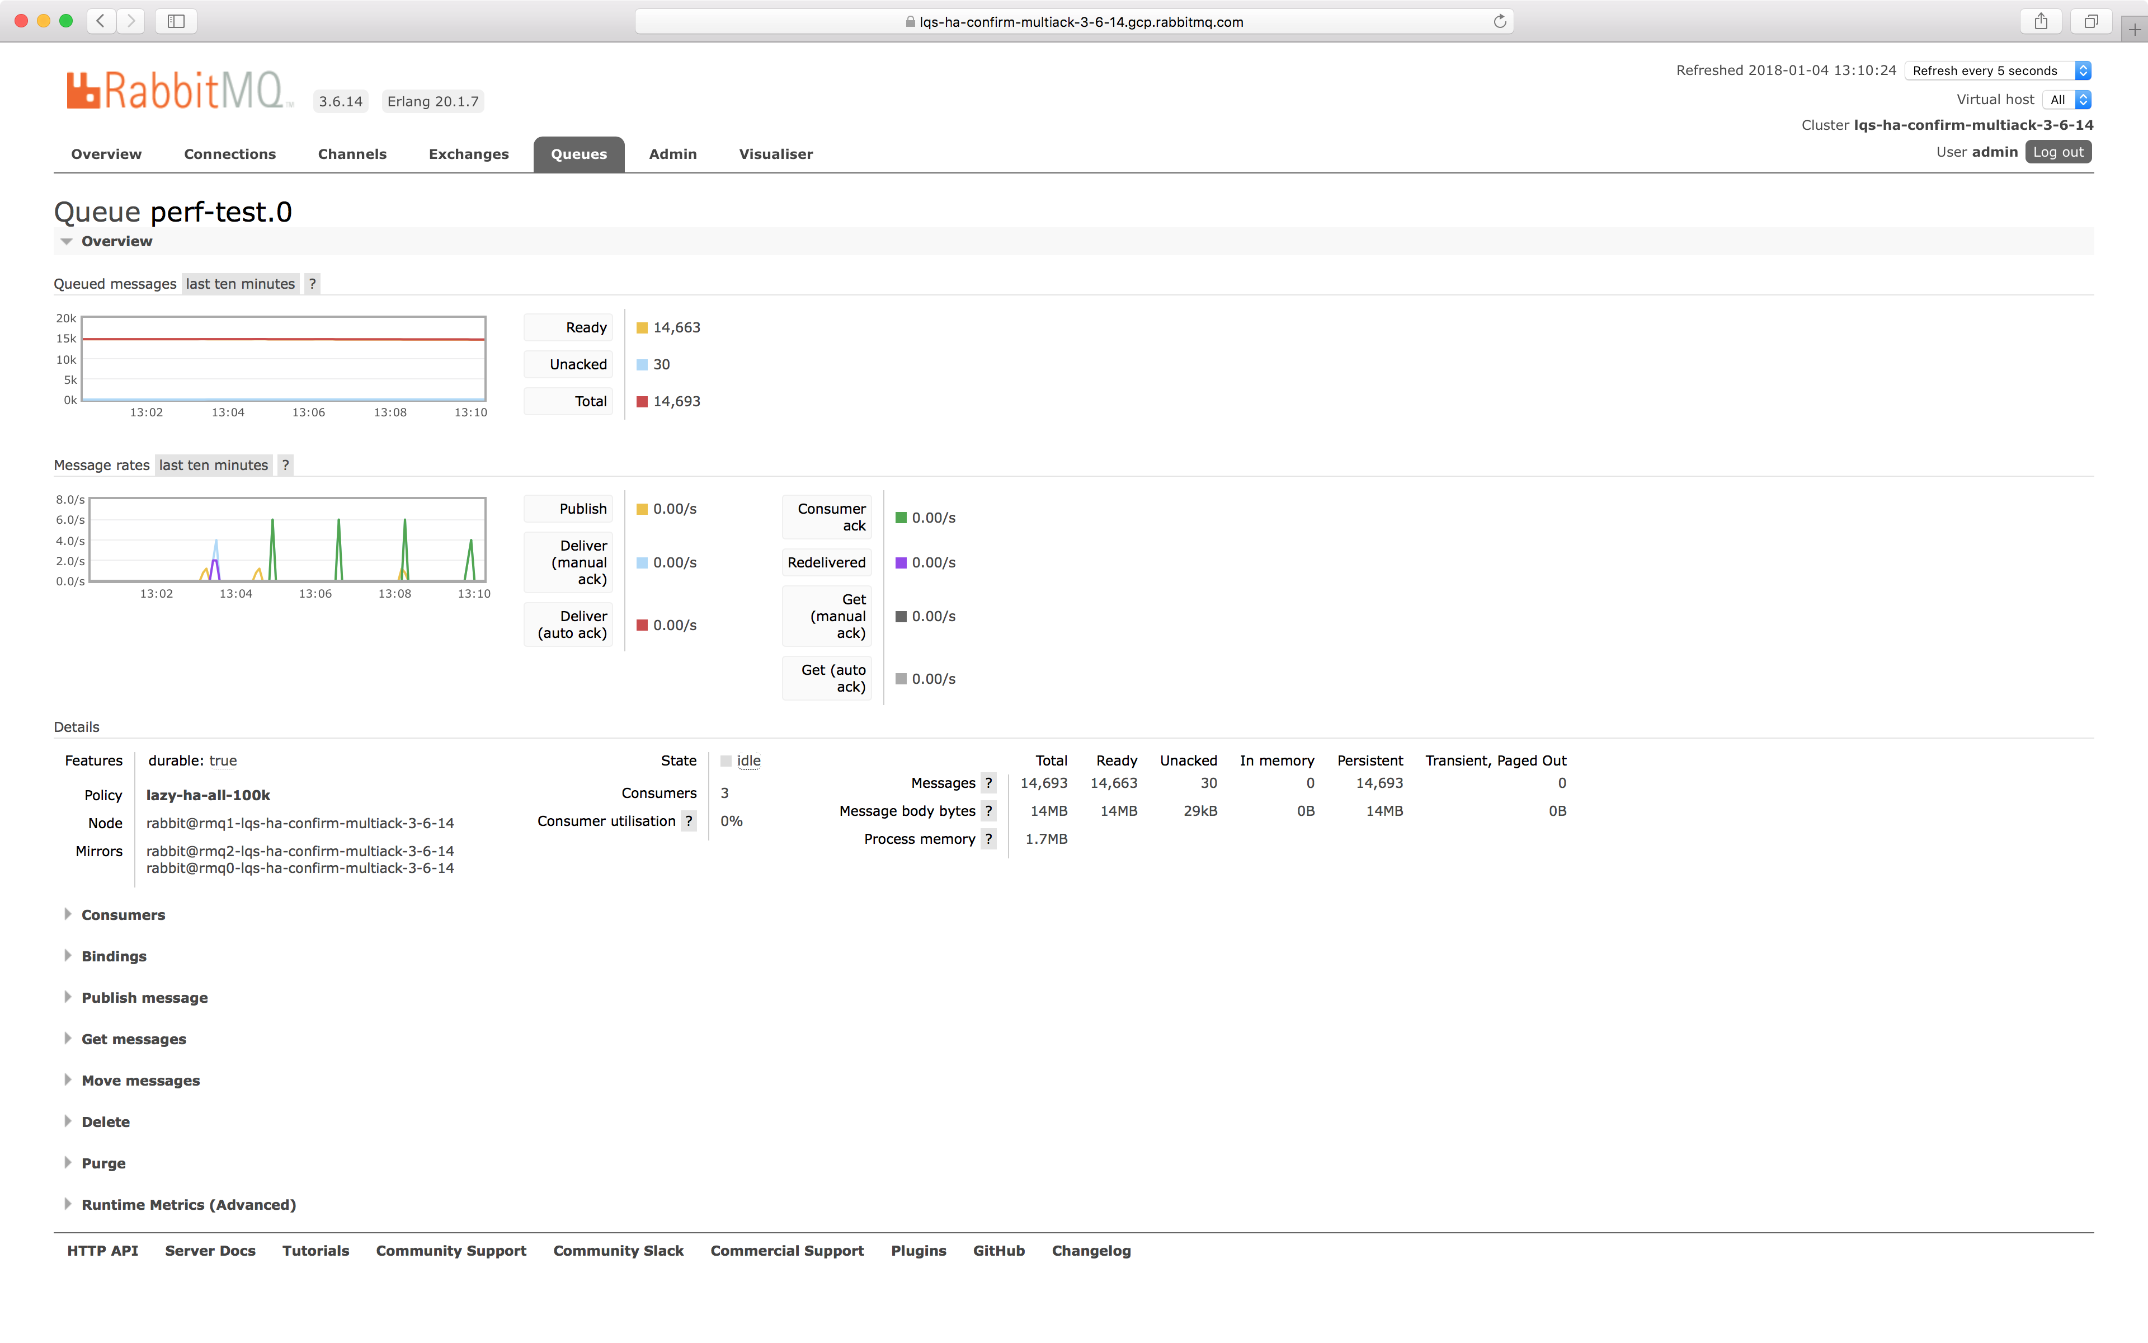2148x1343 pixels.
Task: Open help for Queued messages
Action: [313, 283]
